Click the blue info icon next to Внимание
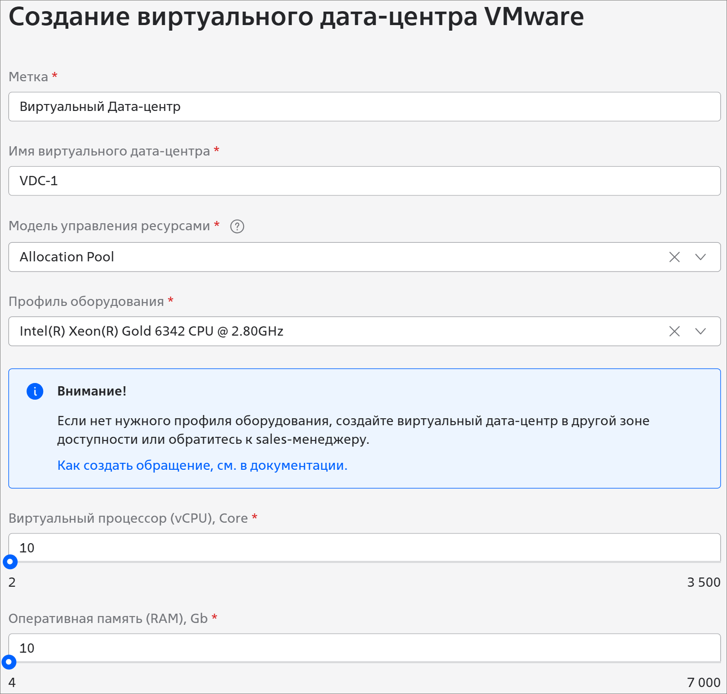This screenshot has width=727, height=694. (35, 391)
